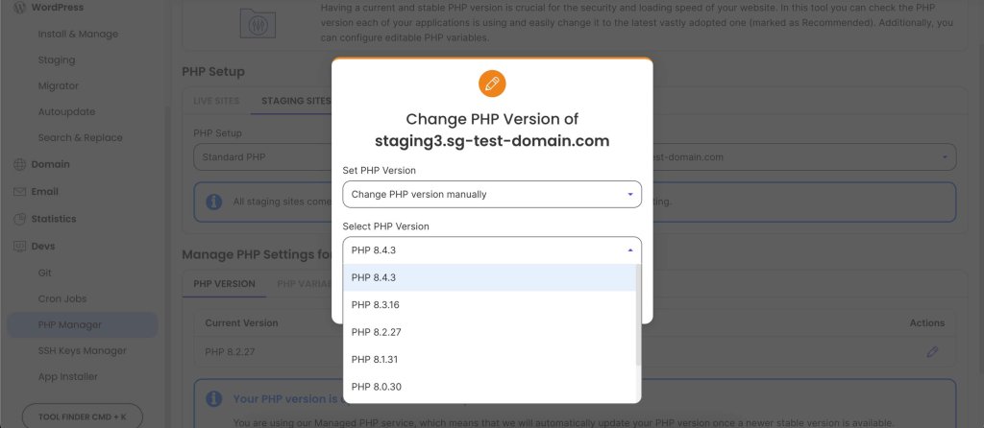Choose PHP 8.1.31 from the list
The height and width of the screenshot is (428, 984).
click(489, 360)
